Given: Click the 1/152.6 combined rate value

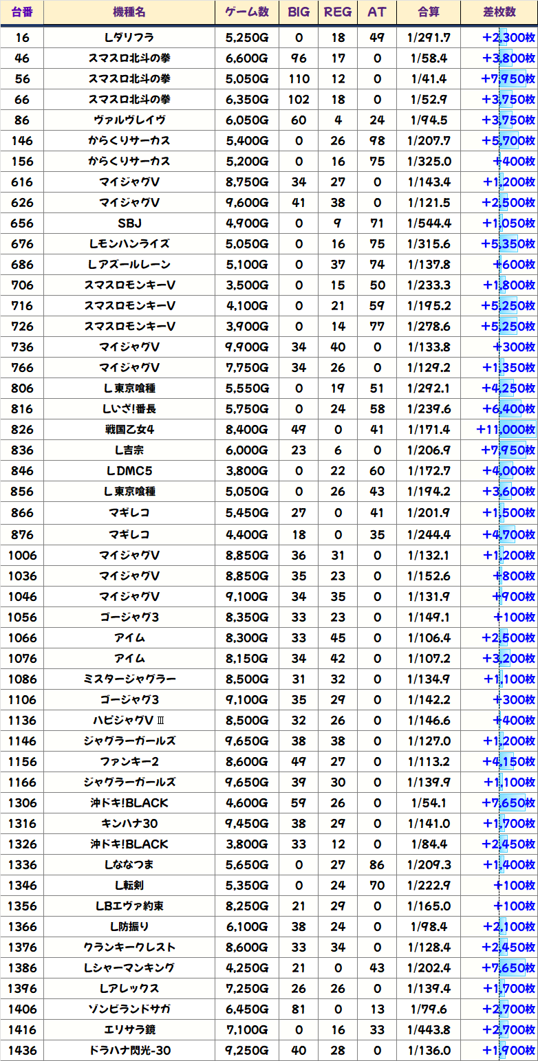Looking at the screenshot, I should pos(429,576).
